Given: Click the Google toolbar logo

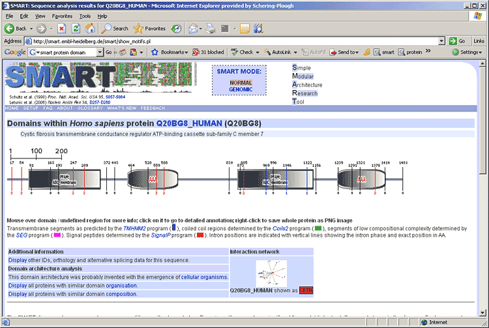Looking at the screenshot, I should coord(15,52).
